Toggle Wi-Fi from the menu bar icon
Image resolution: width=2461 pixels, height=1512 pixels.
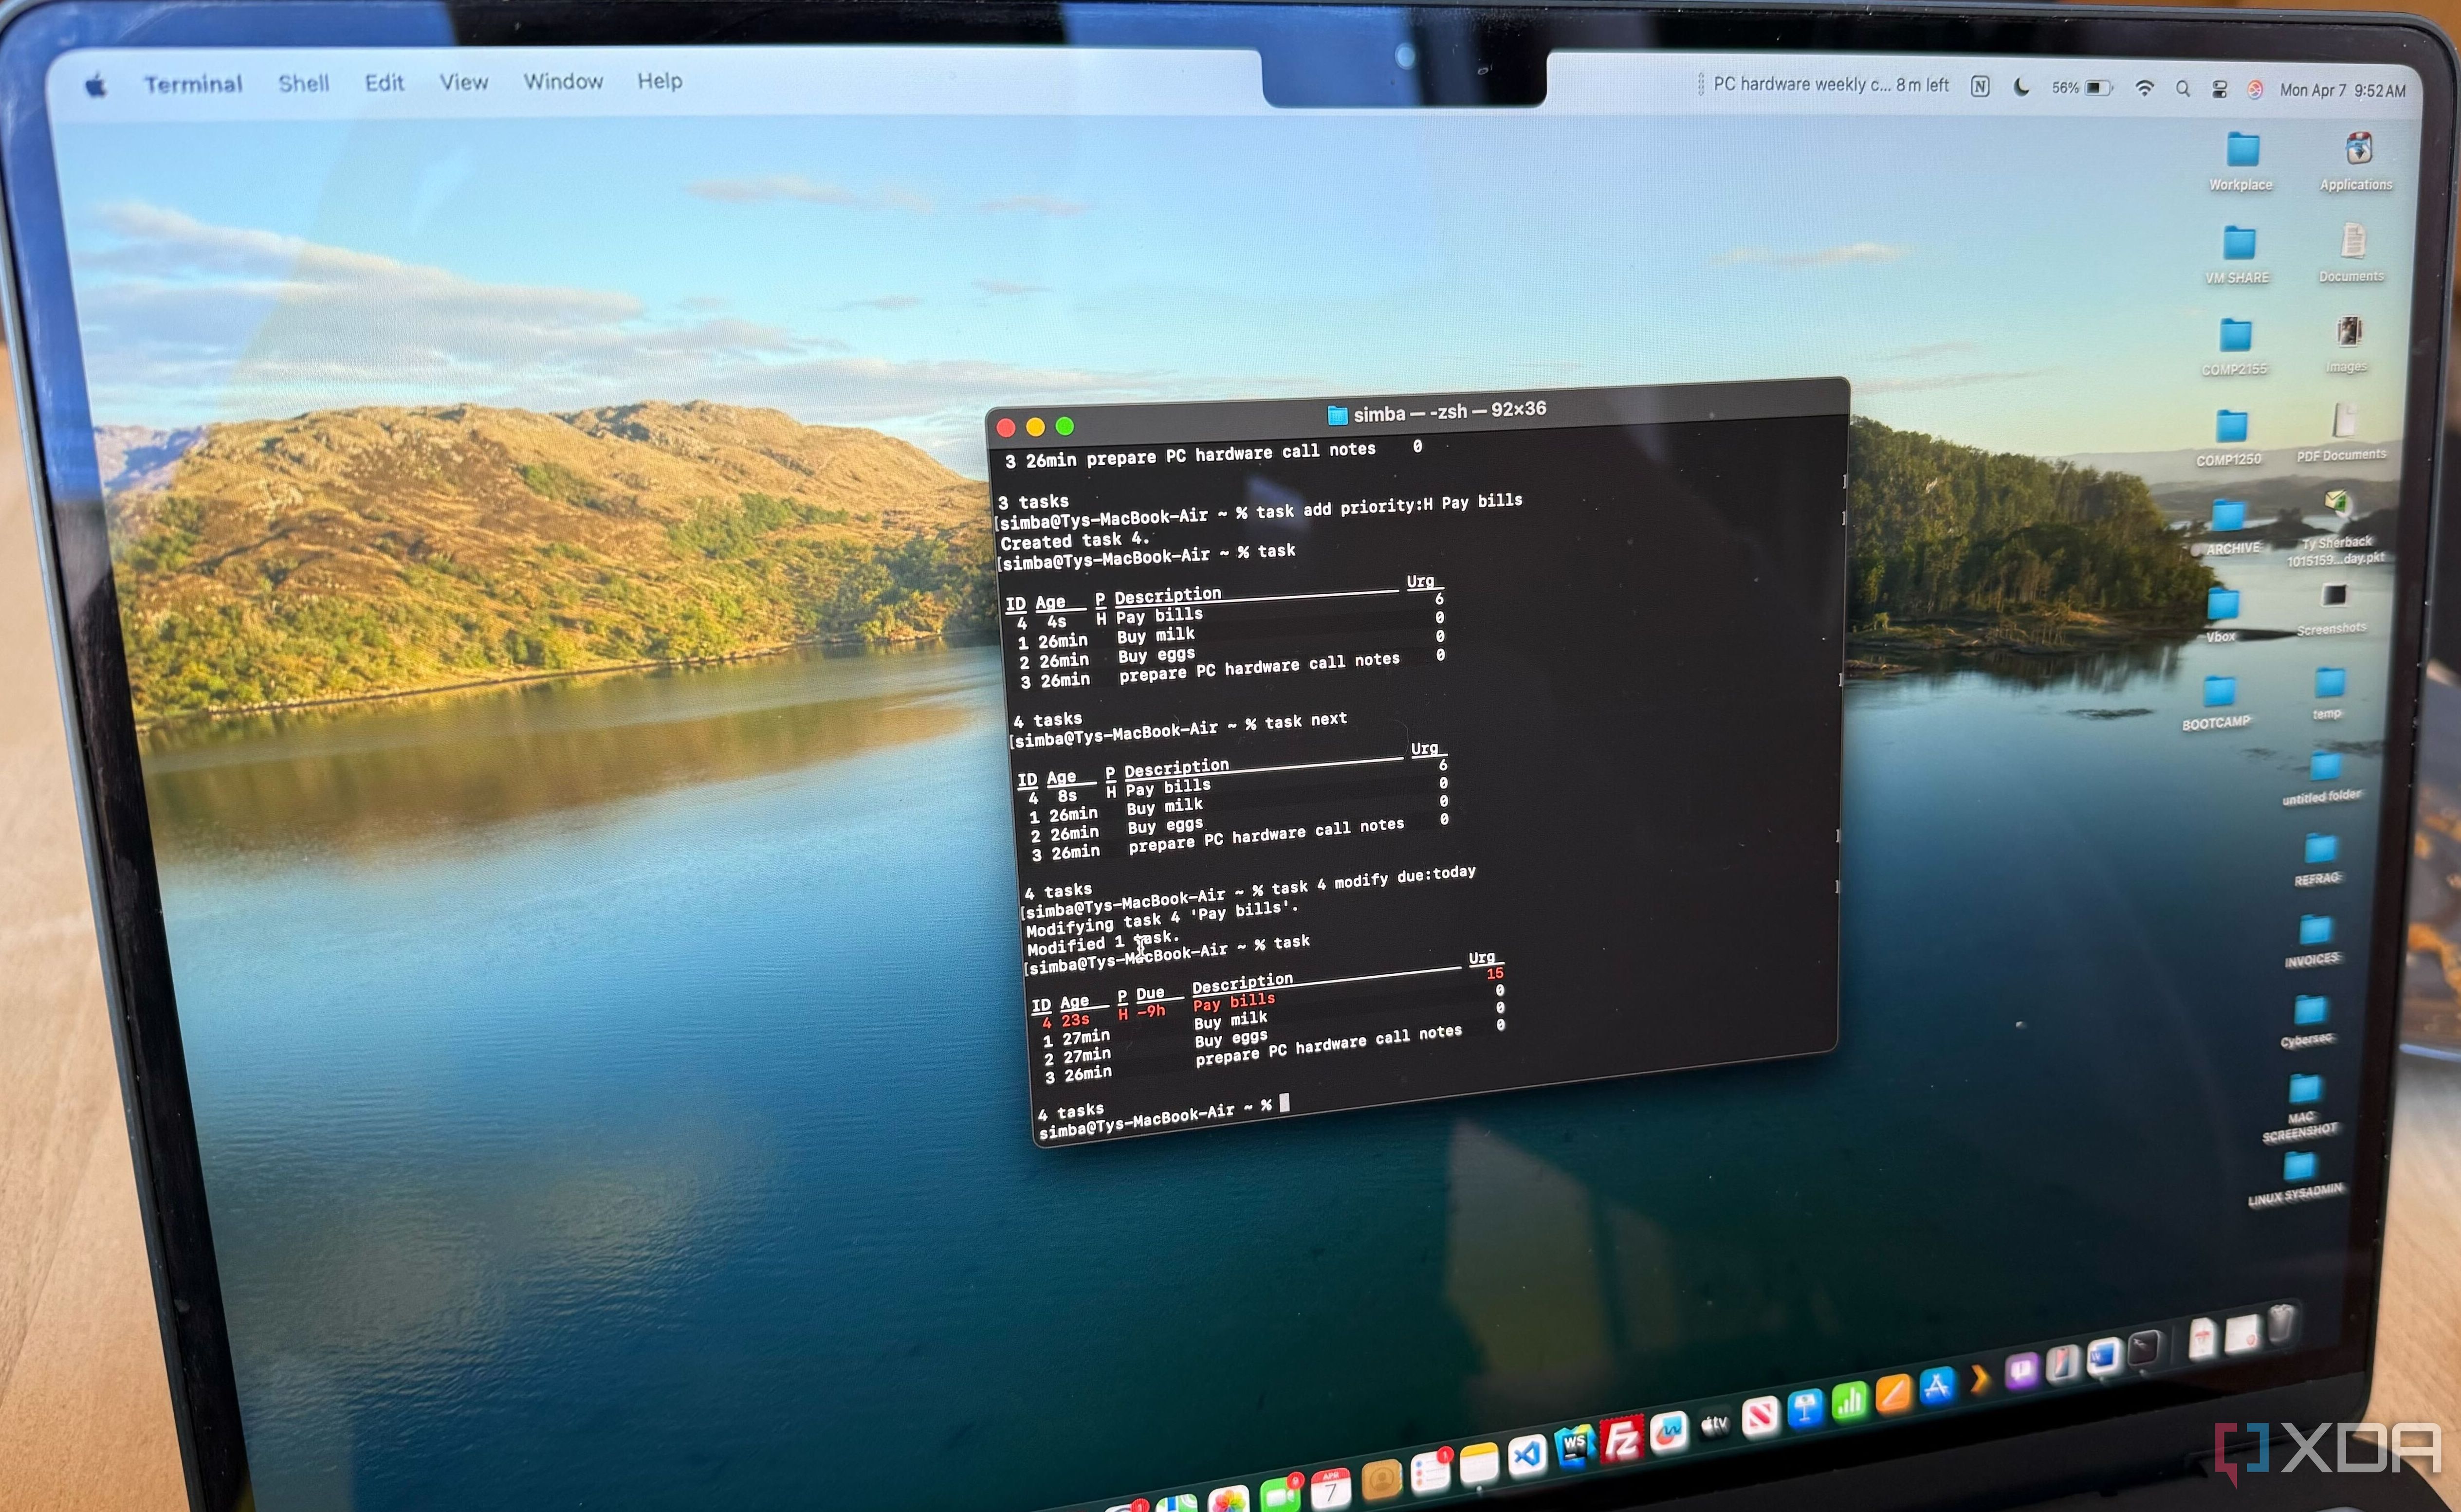pyautogui.click(x=2144, y=88)
